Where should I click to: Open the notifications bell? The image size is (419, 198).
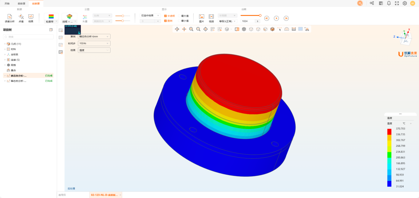click(389, 3)
